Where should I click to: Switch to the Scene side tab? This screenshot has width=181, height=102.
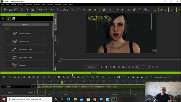tap(55, 54)
